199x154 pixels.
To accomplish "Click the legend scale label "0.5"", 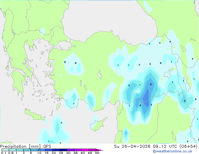I will tap(11, 153).
